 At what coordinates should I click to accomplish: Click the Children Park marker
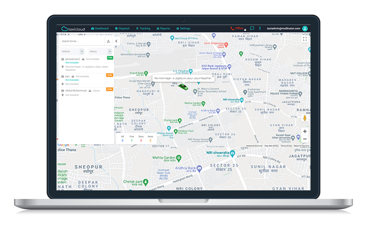click(x=175, y=131)
